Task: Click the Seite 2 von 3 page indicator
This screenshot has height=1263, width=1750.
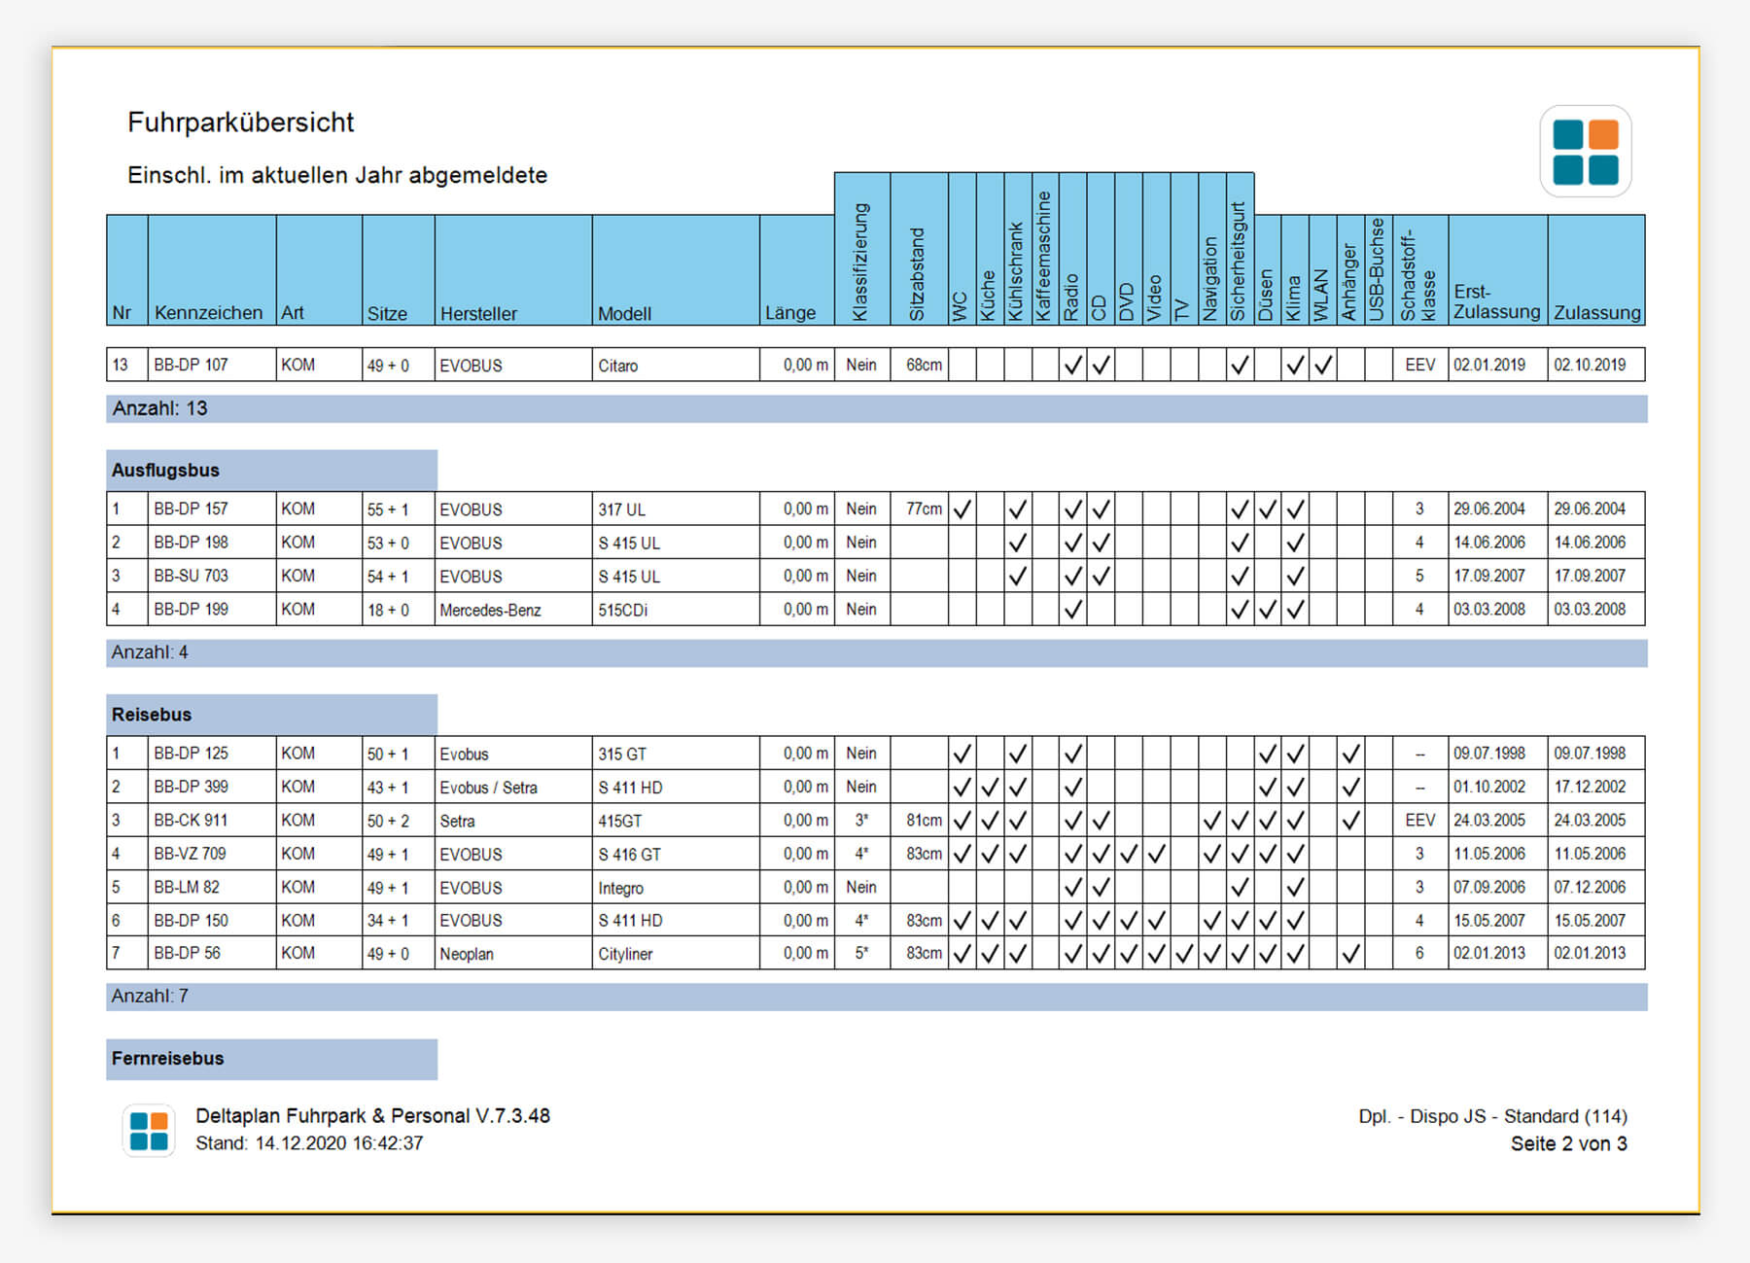Action: pos(1567,1144)
